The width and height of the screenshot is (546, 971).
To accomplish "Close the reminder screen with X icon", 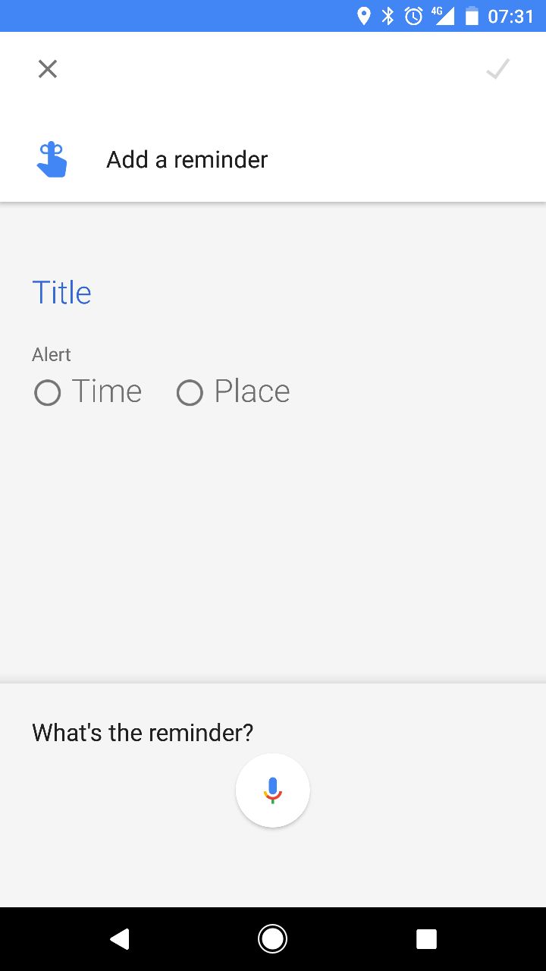I will pos(48,69).
